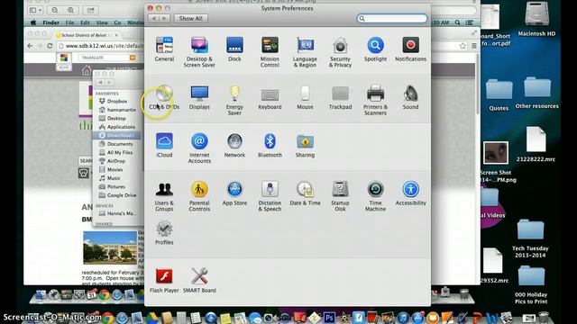Open App Store preferences
Viewport: 577px width, 324px height.
(x=234, y=193)
